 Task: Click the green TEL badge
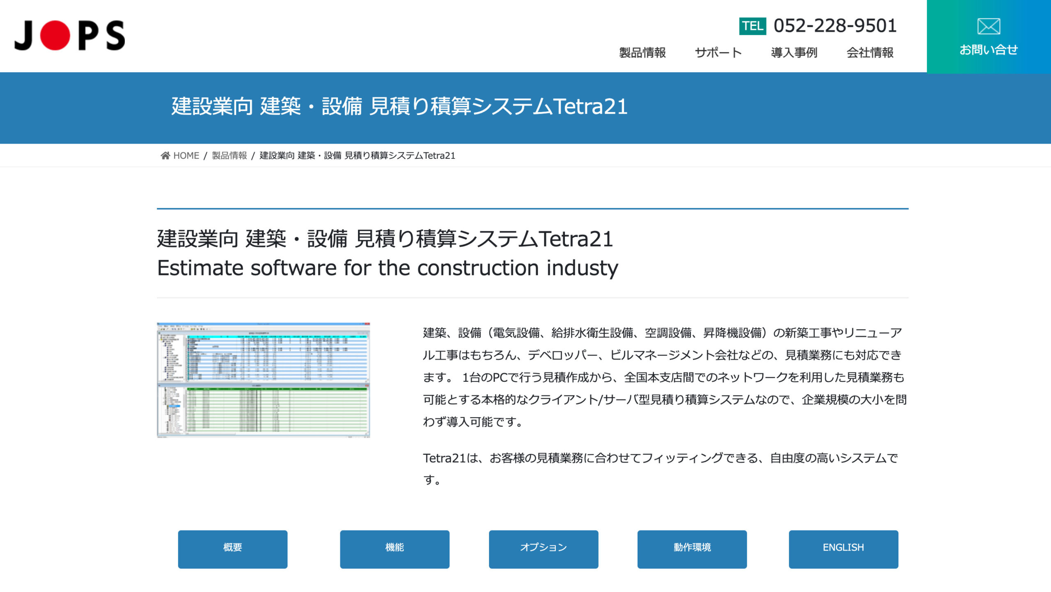pyautogui.click(x=753, y=26)
